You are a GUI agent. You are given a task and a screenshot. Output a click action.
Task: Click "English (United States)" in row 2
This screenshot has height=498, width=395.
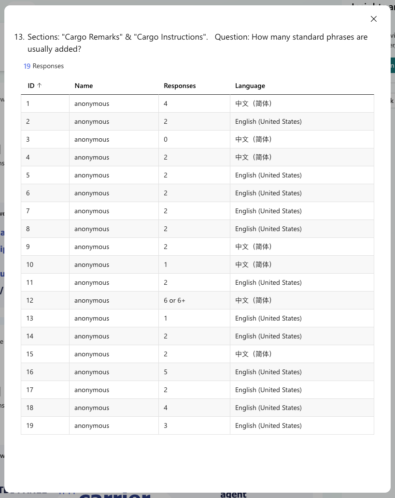(268, 122)
